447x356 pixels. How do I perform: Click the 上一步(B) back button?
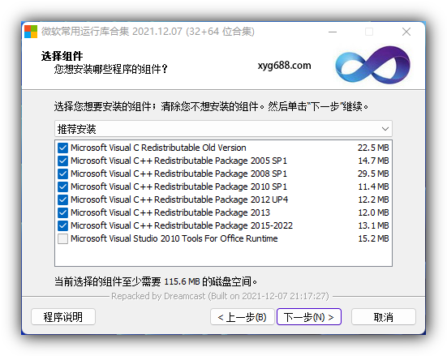click(x=243, y=316)
